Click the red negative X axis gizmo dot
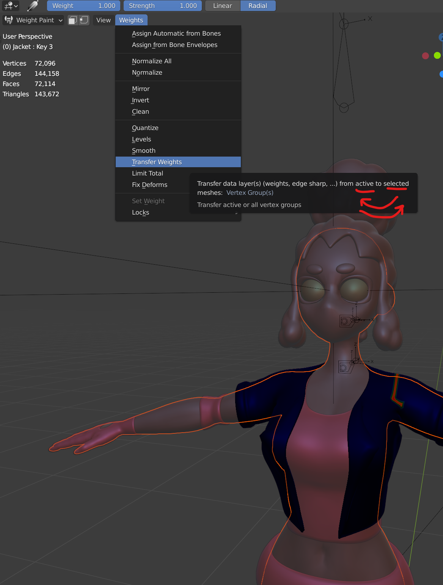Viewport: 443px width, 585px height. 426,56
